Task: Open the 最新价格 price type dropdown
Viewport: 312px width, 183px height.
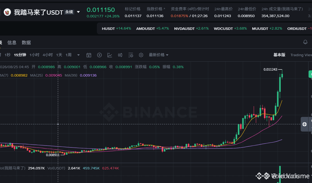Action: (x=159, y=55)
